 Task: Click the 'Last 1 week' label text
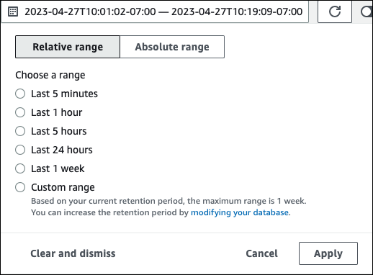pyautogui.click(x=58, y=168)
